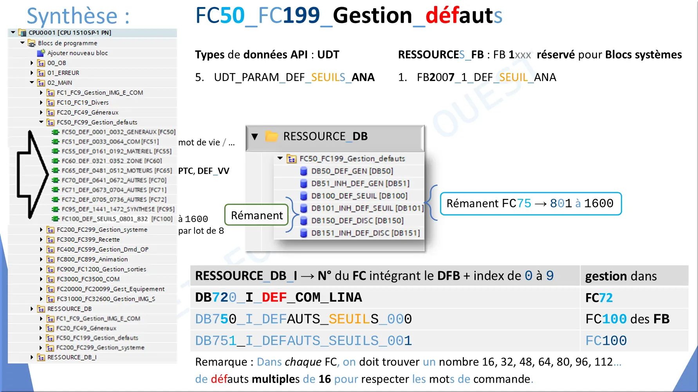This screenshot has width=698, height=392.
Task: Collapse the FC50_FC99_Gestion_defauts group arrow
Action: 41,122
